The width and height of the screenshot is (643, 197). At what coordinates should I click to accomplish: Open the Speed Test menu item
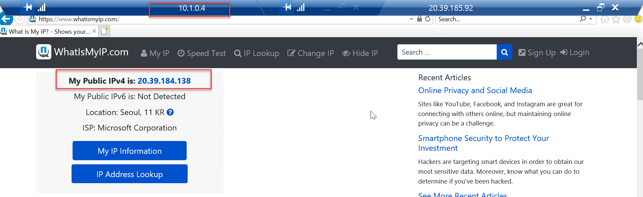coord(202,53)
